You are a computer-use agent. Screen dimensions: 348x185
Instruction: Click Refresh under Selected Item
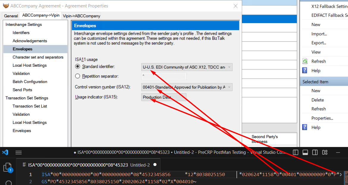(319, 109)
